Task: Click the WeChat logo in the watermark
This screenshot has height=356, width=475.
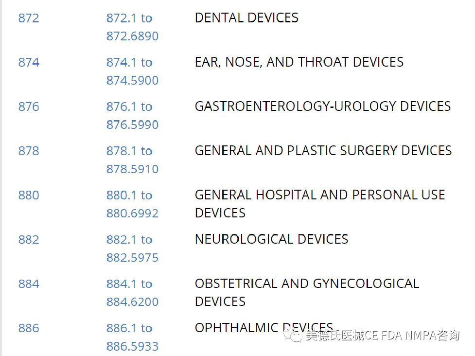Action: pos(293,336)
